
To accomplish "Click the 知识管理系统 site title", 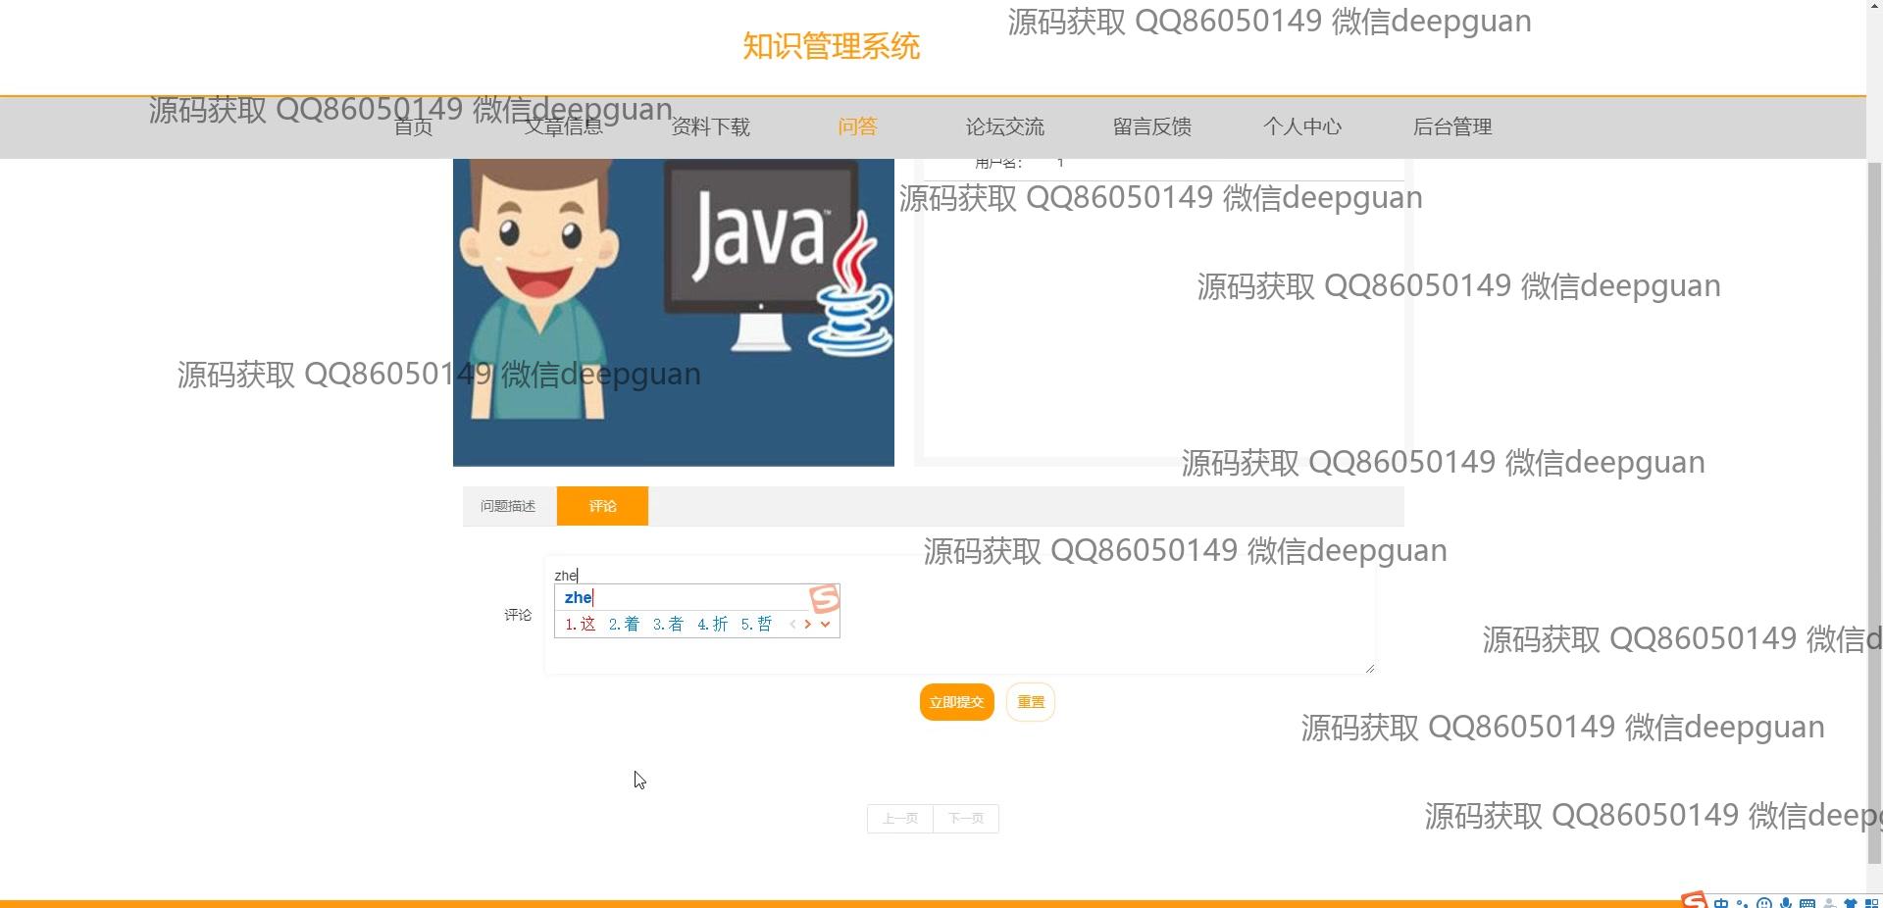I will (831, 46).
